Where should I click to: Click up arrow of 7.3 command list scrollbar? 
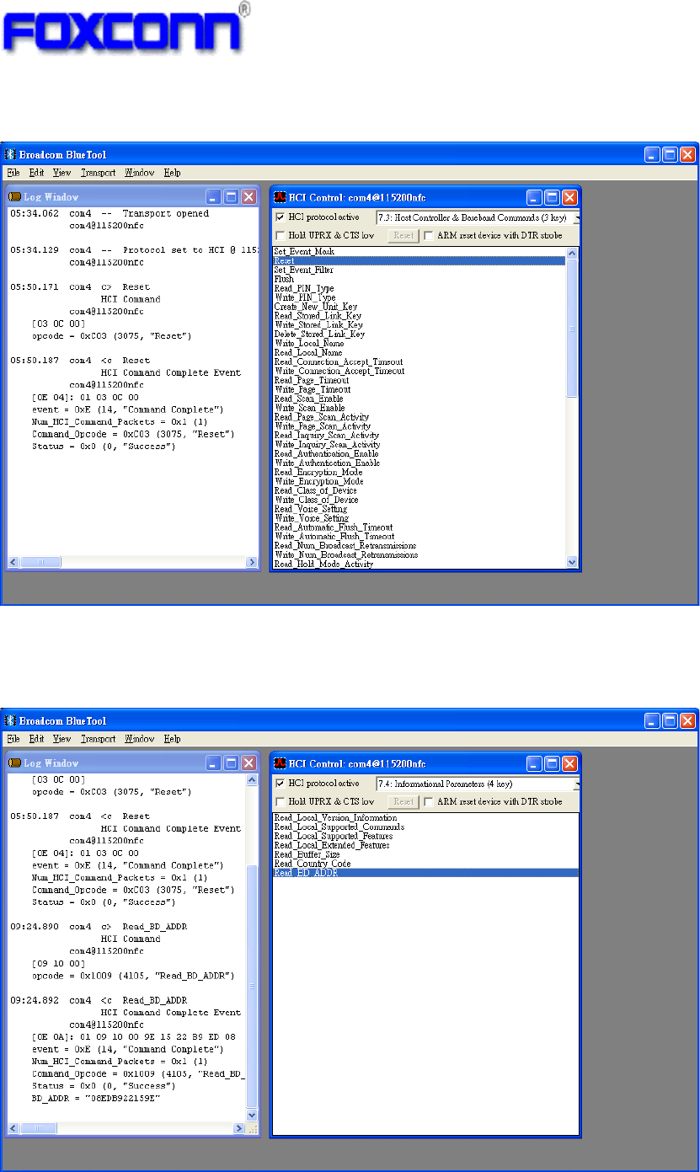[x=573, y=253]
